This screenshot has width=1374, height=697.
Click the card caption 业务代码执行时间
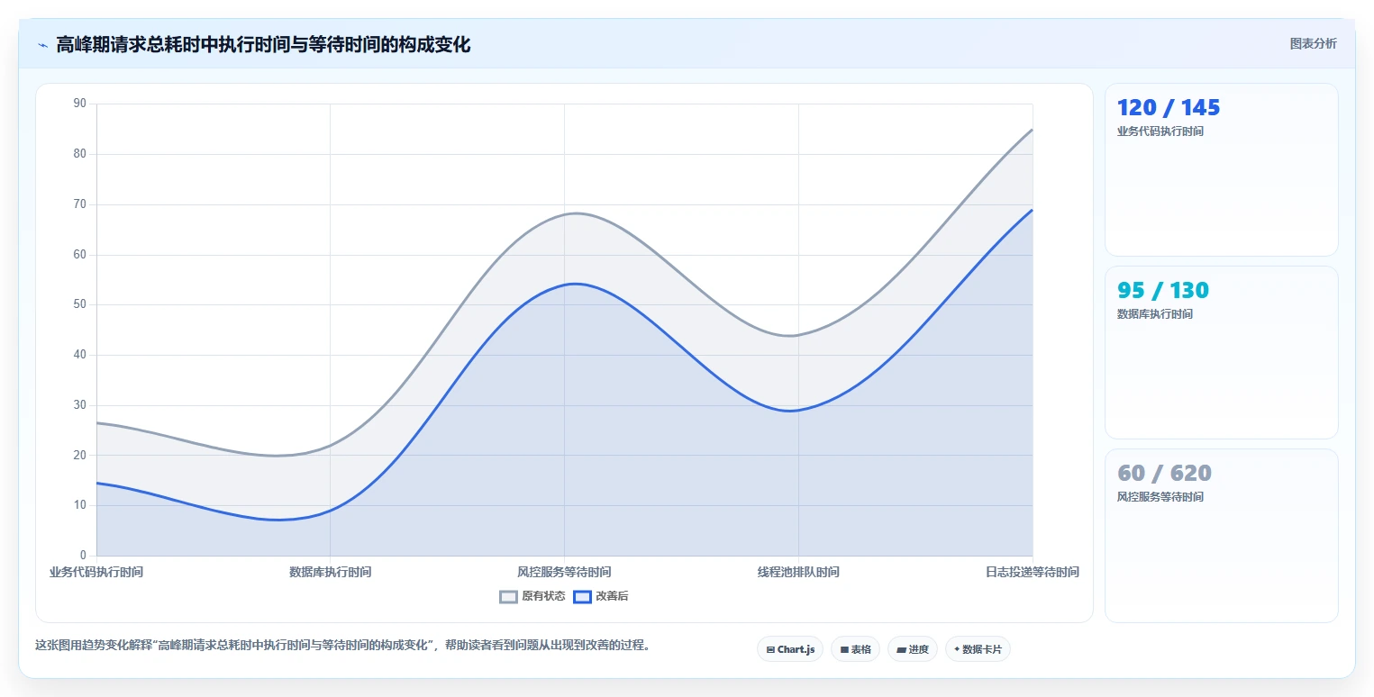(x=1160, y=131)
